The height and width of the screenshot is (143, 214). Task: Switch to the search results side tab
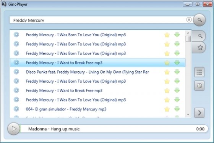pos(199,36)
